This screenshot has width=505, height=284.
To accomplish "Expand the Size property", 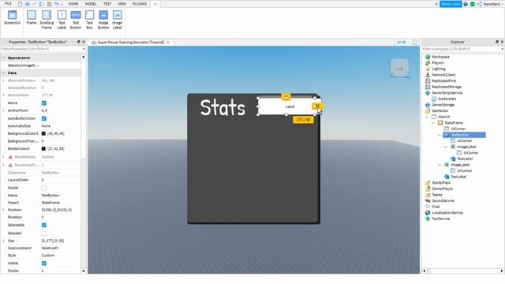I will (3, 241).
